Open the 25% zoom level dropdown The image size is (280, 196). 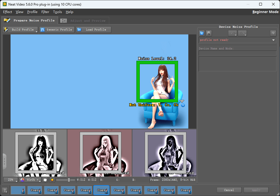click(11, 180)
